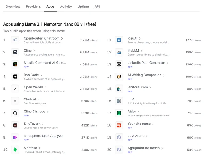Screen dimensions: 209x161
Task: Open the janitorai.com link
Action: point(138,87)
